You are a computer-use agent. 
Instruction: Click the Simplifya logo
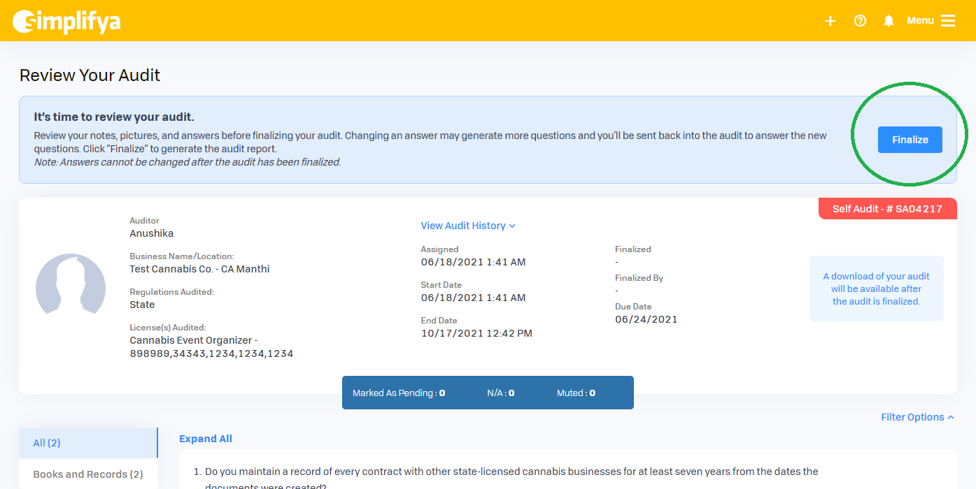(66, 21)
